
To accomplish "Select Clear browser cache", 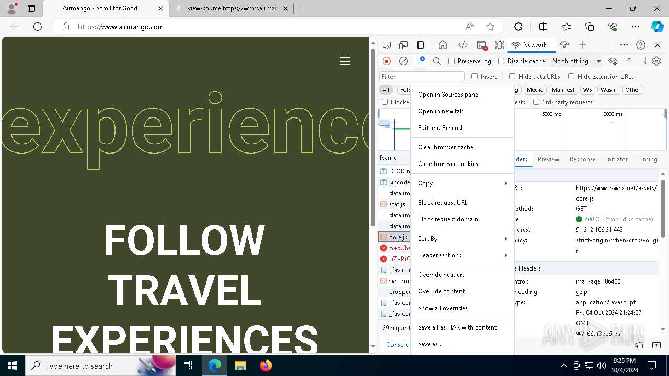I will 463,147.
